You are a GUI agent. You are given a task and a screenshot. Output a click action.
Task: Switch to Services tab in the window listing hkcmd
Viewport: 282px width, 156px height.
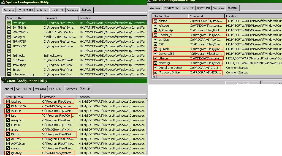tap(219, 8)
